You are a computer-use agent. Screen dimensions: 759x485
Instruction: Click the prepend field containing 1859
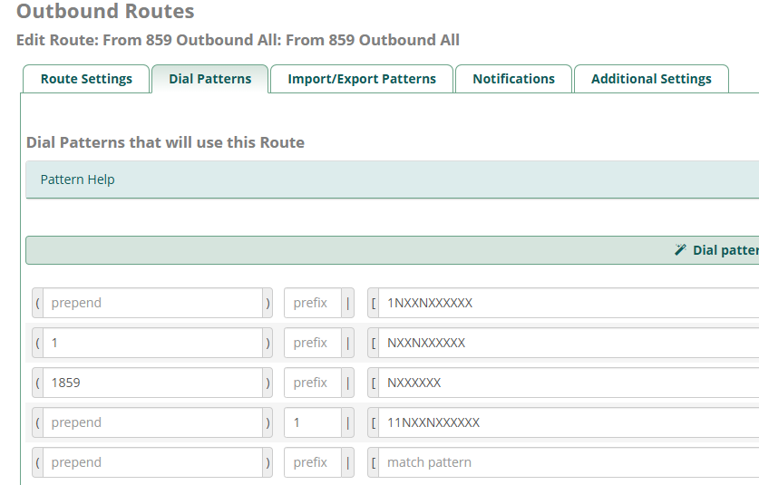[152, 383]
